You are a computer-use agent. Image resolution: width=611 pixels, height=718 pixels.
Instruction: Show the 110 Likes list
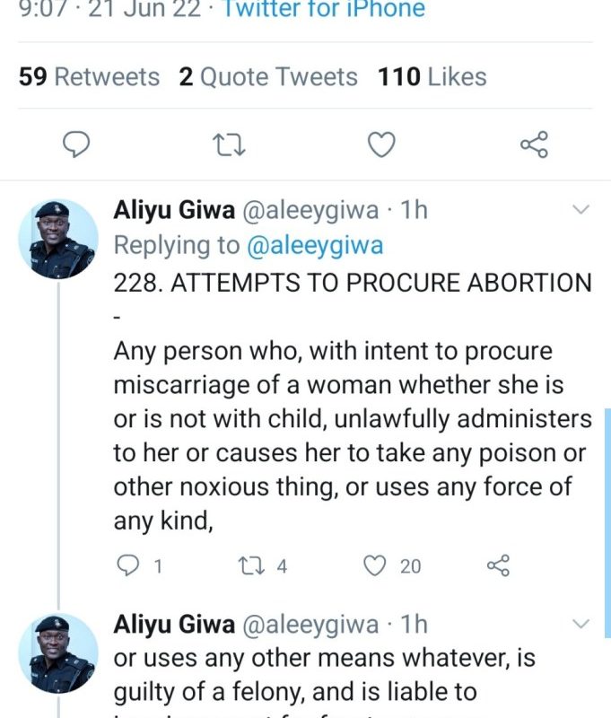pyautogui.click(x=432, y=77)
